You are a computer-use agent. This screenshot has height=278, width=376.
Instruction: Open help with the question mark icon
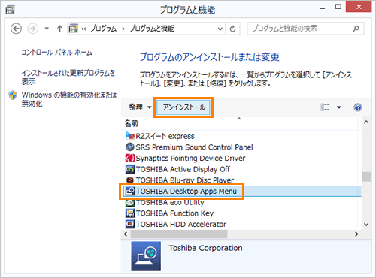coord(358,107)
